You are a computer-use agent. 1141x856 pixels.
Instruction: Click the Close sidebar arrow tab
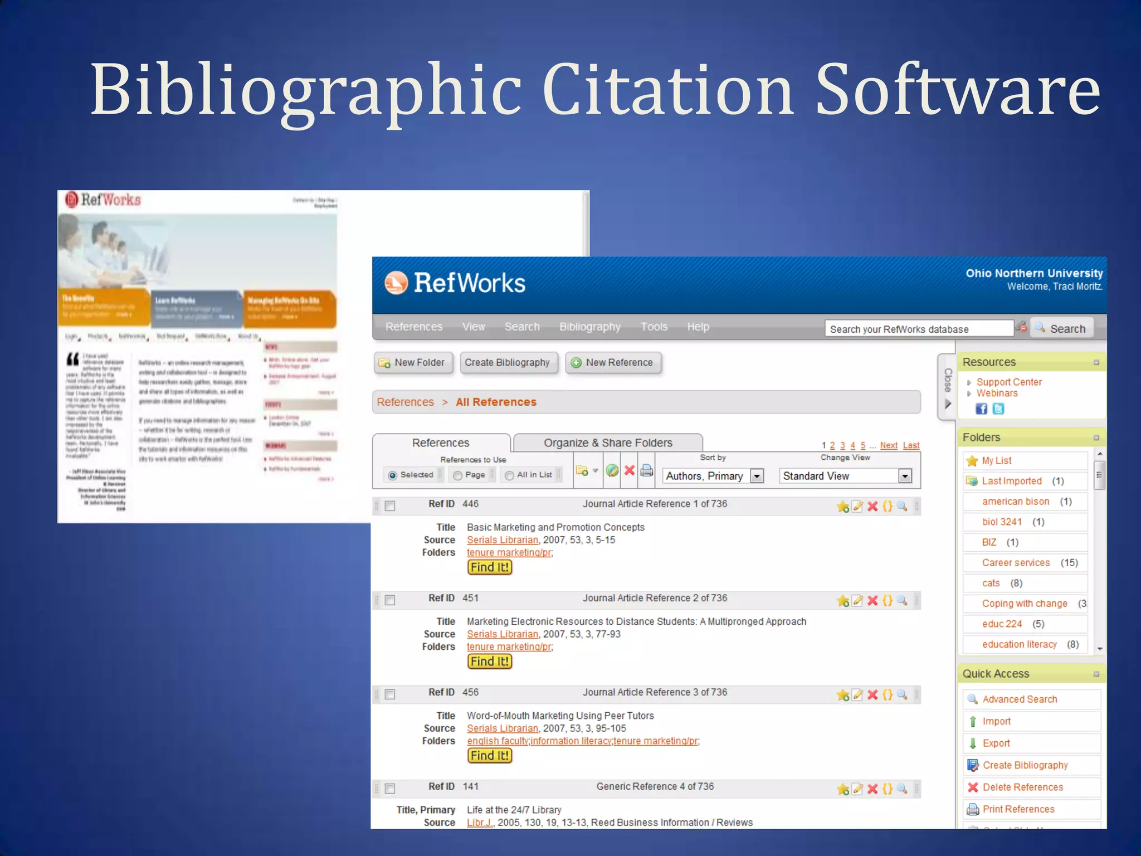947,387
